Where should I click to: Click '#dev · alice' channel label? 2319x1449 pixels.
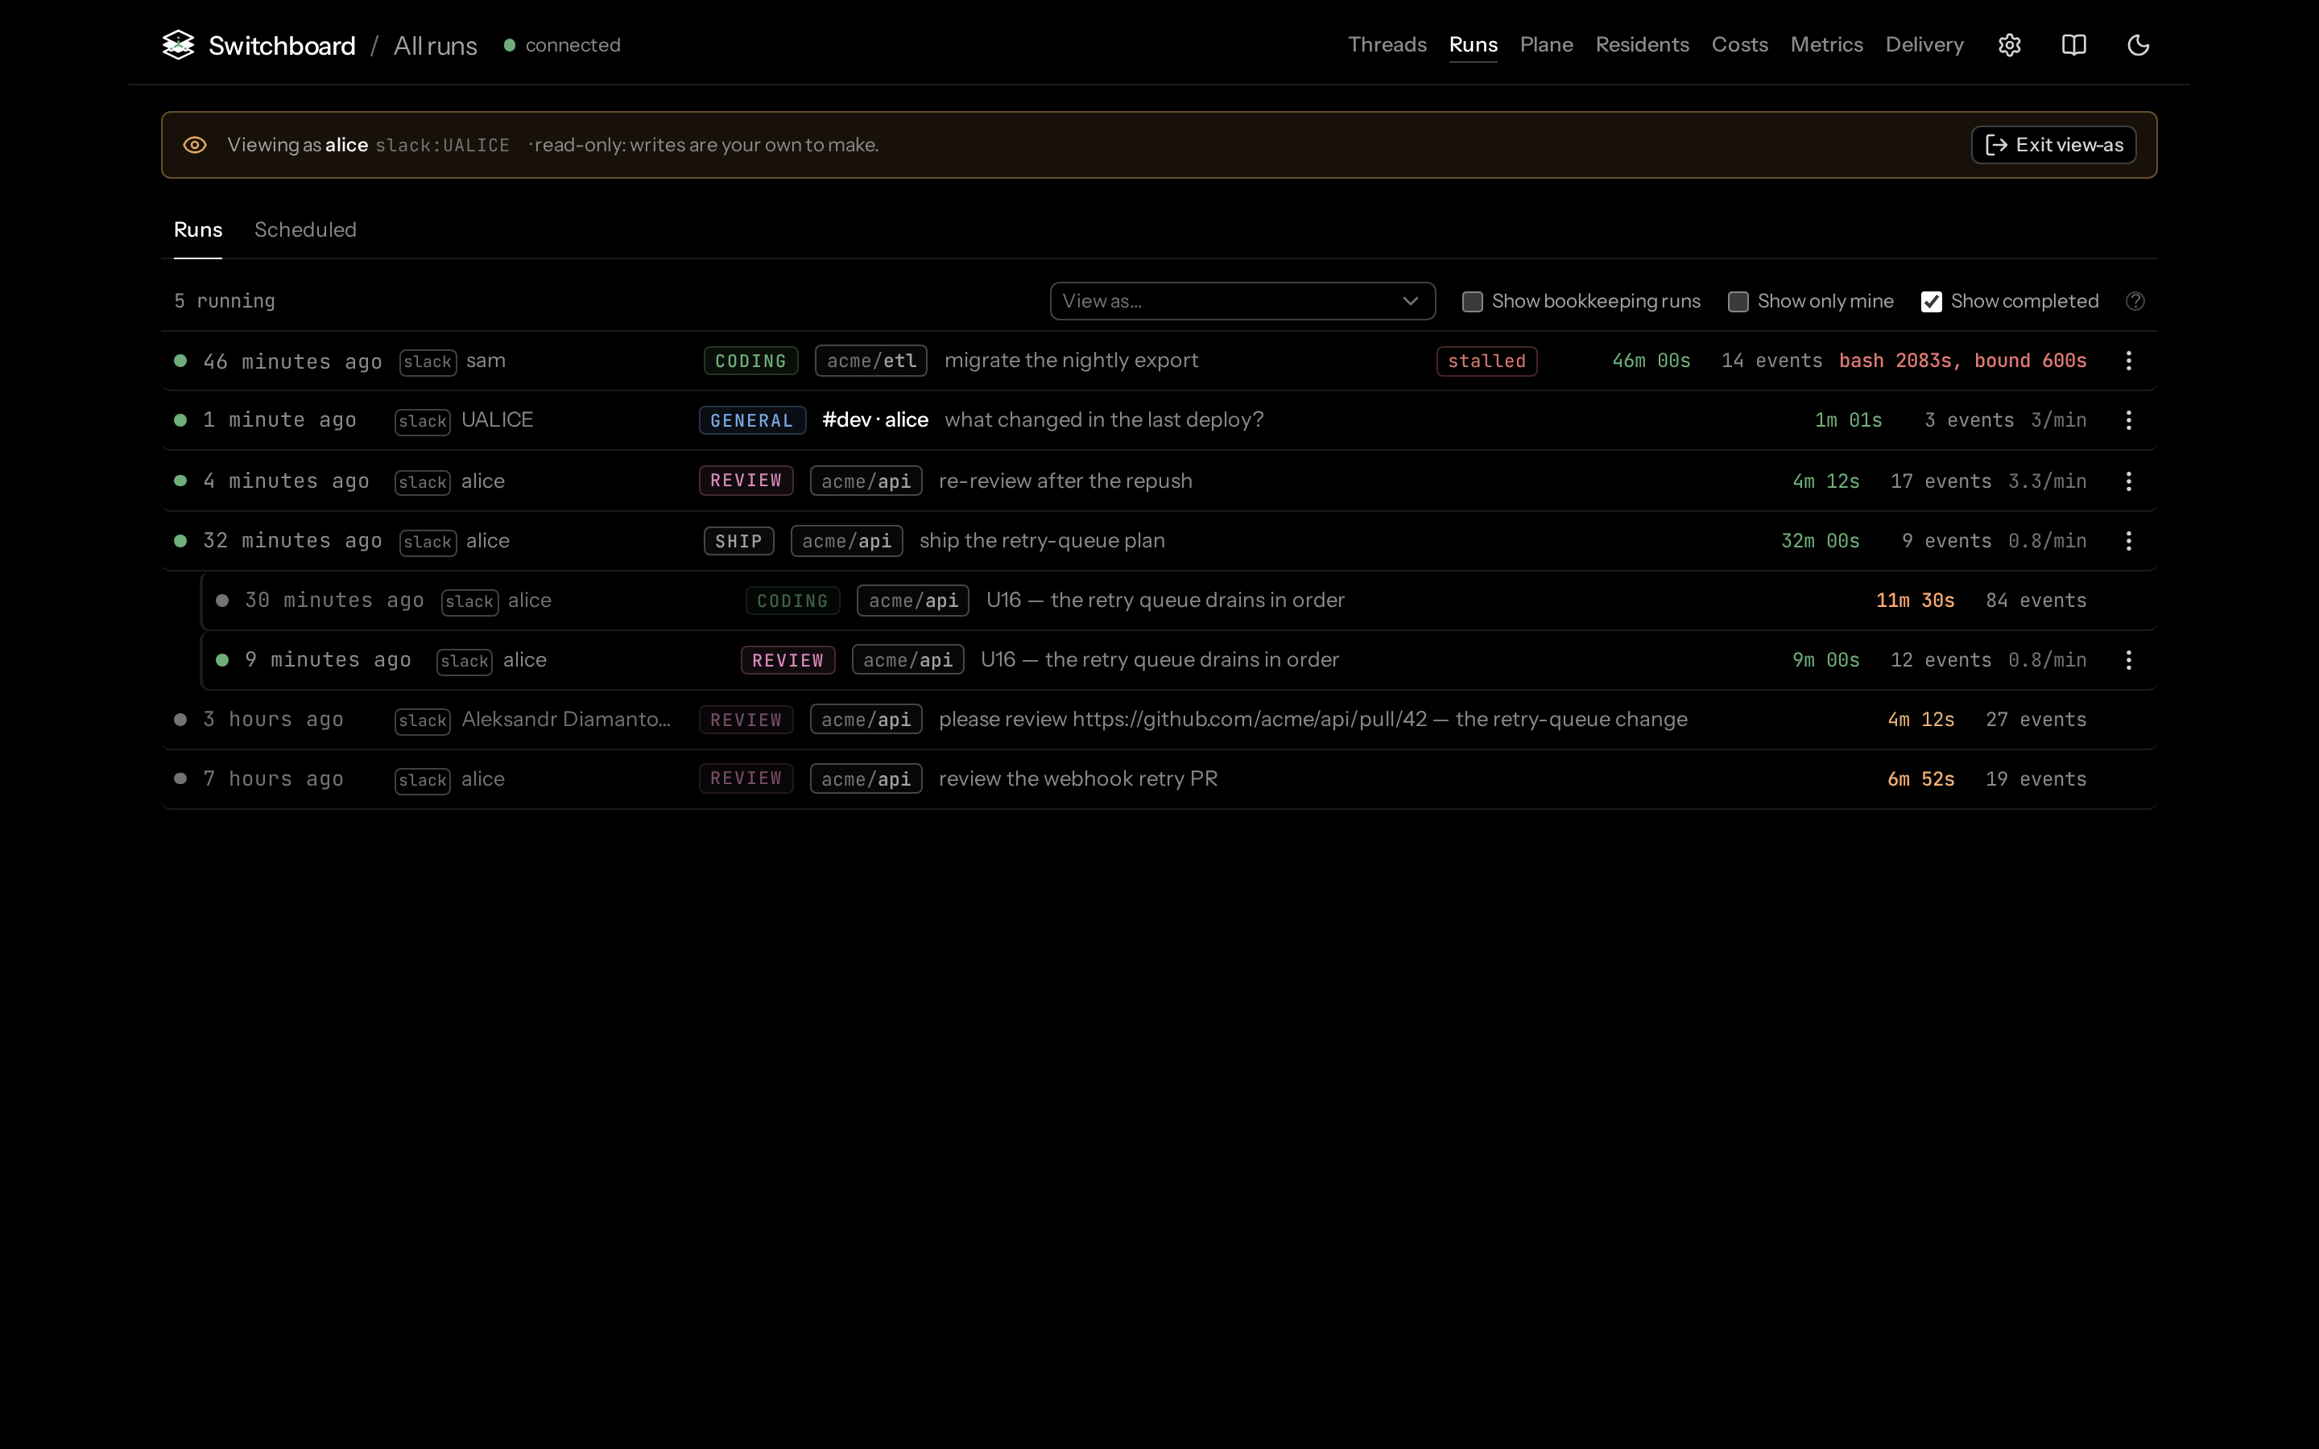tap(875, 419)
